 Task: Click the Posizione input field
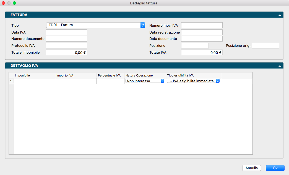pyautogui.click(x=195, y=46)
